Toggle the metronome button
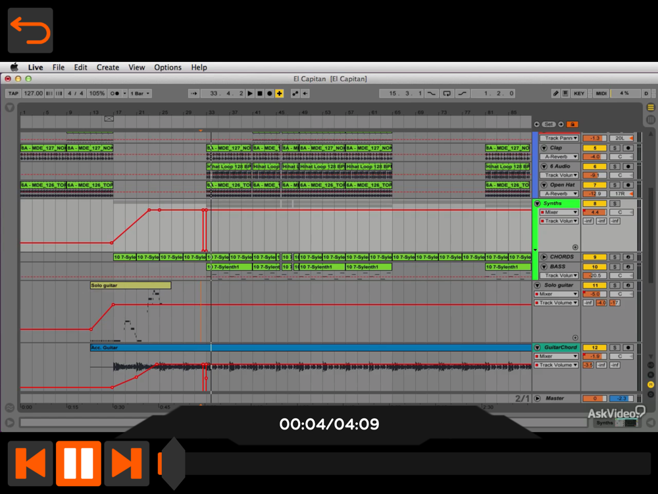Viewport: 658px width, 494px height. click(114, 94)
